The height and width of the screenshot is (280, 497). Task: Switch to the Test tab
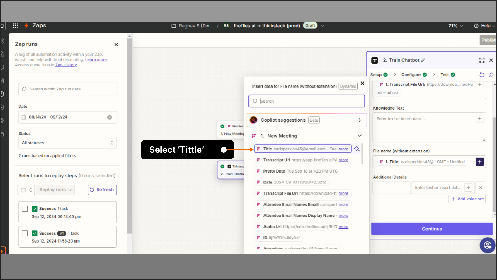(x=447, y=75)
